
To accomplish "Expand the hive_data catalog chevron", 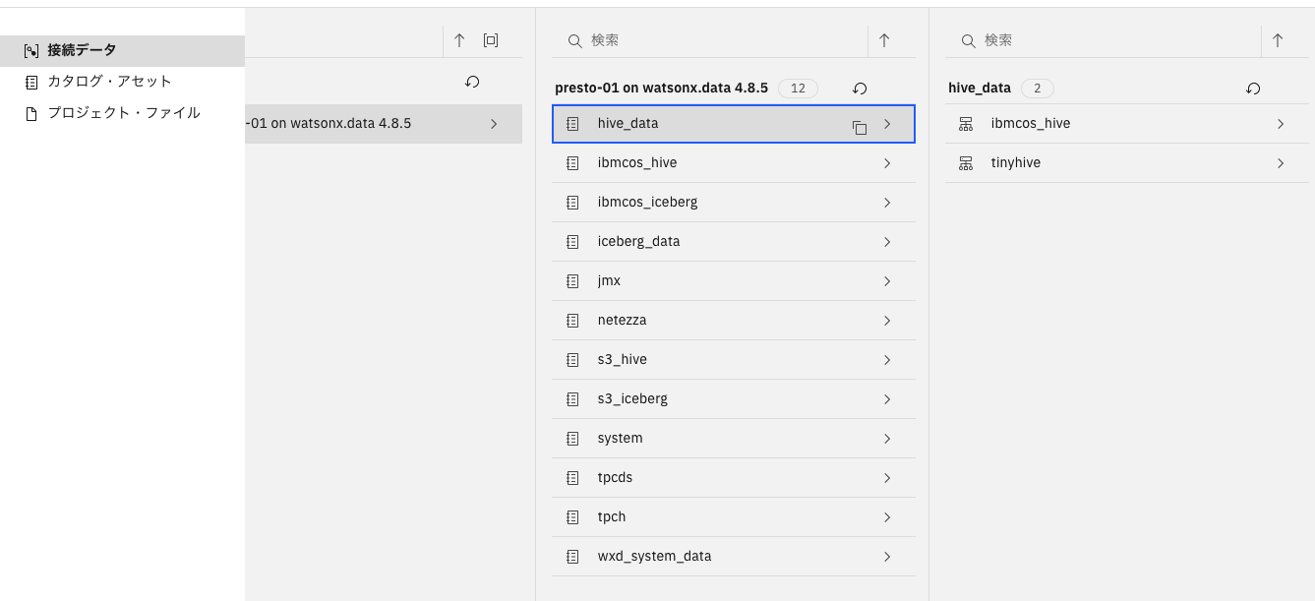I will tap(887, 124).
